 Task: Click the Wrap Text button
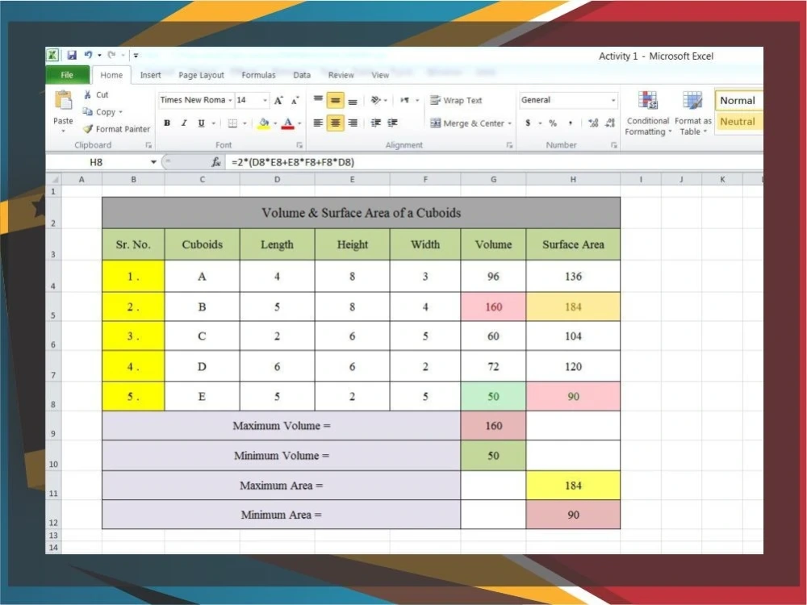point(456,100)
